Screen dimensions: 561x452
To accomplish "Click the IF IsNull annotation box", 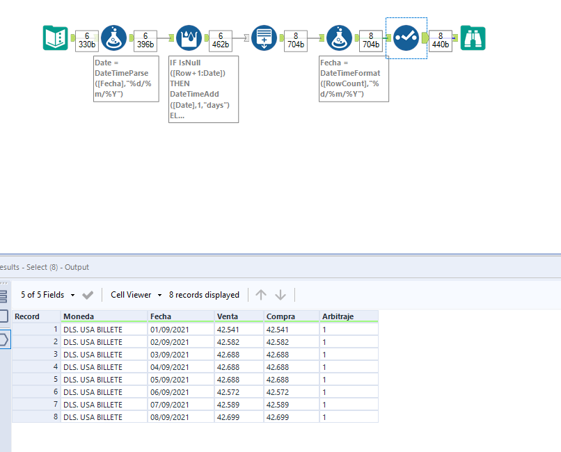I will [203, 89].
